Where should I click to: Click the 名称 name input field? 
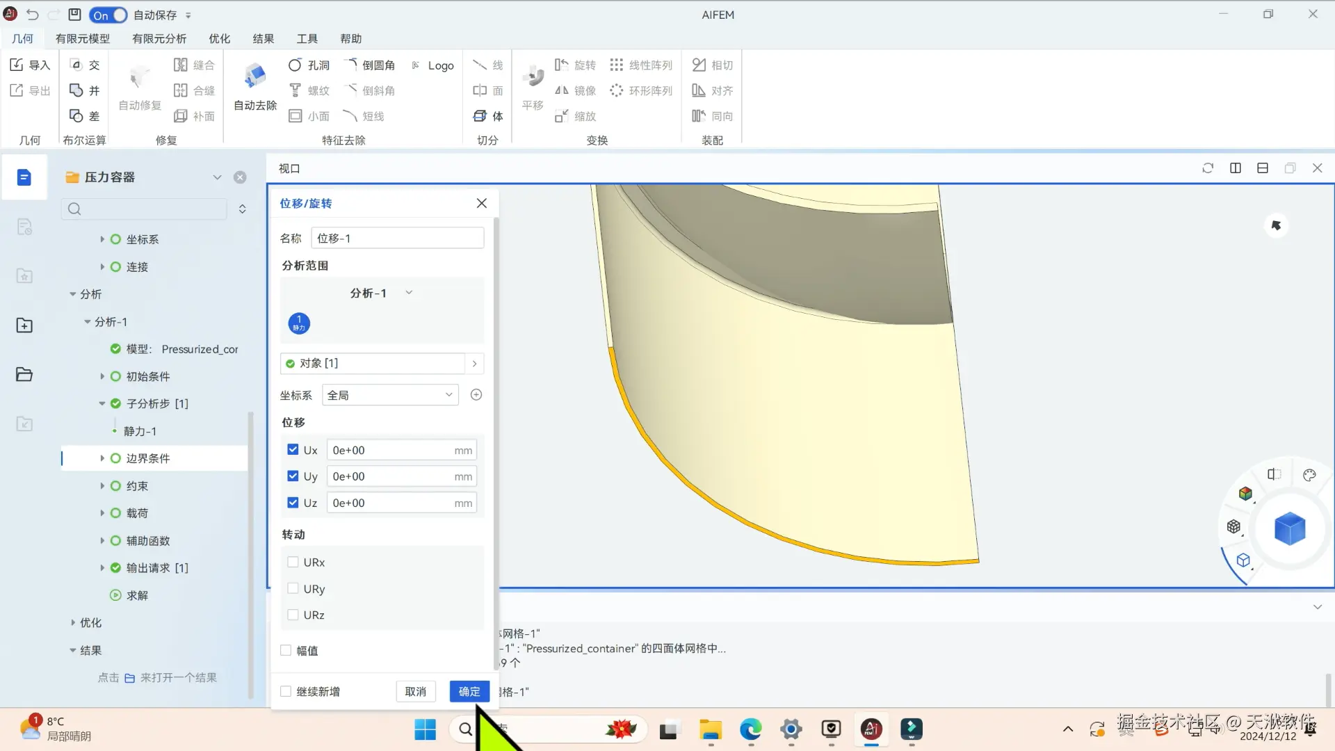point(397,239)
